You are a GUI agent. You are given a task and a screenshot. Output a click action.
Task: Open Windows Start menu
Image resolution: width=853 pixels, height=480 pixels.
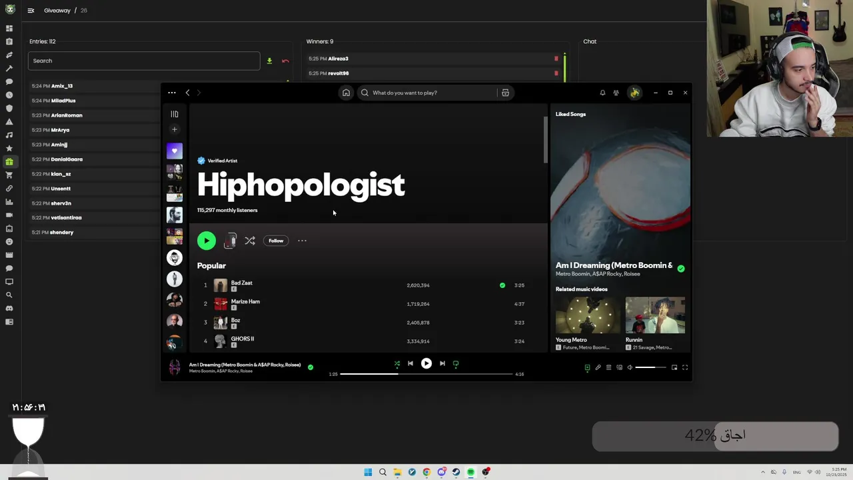[368, 472]
